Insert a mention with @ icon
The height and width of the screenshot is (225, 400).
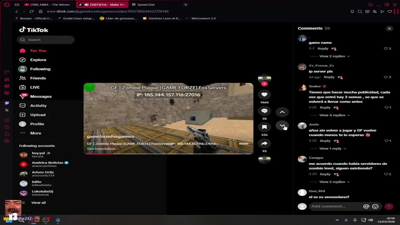click(x=366, y=206)
